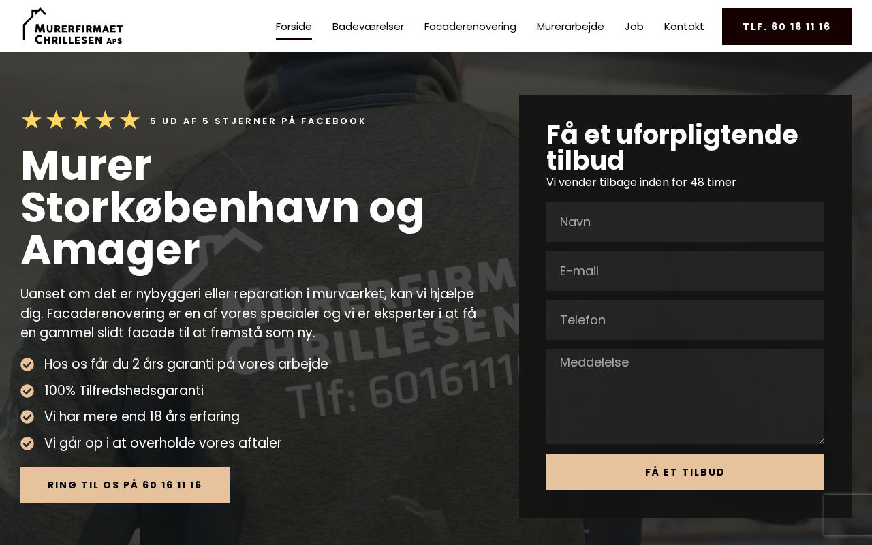Click the fifth gold star rating icon
Viewport: 872px width, 545px height.
pyautogui.click(x=129, y=120)
